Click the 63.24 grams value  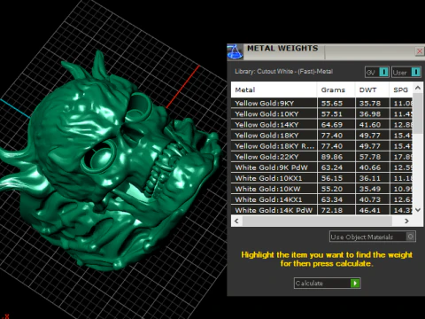click(332, 167)
